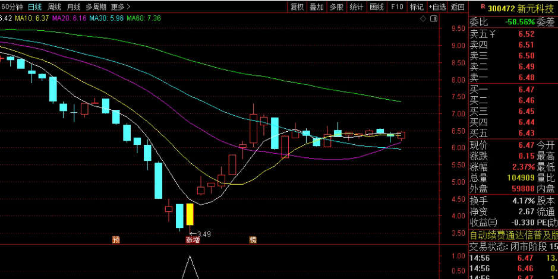Click the 3.49 low price label
The width and height of the screenshot is (558, 279).
[204, 234]
